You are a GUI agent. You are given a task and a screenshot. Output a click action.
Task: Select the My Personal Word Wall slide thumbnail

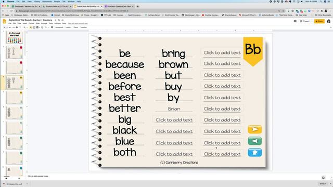[14, 37]
